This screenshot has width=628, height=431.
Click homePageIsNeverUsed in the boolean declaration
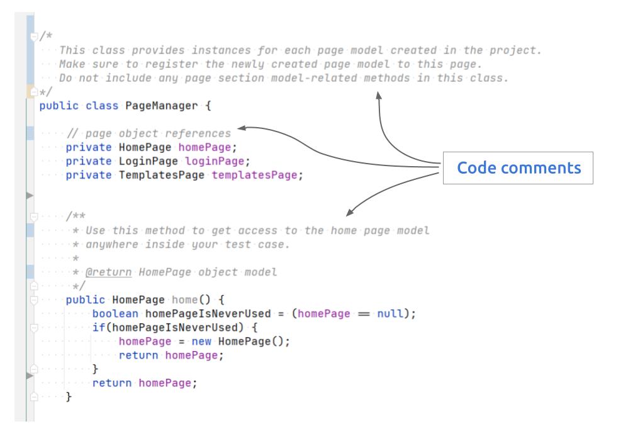[x=208, y=313]
